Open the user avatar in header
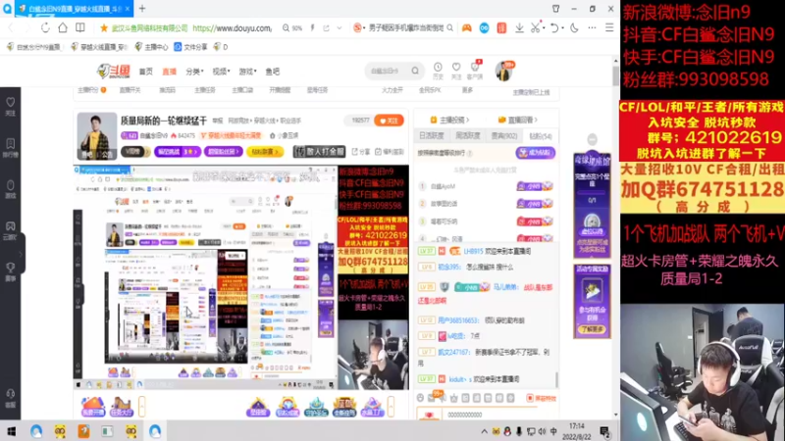The image size is (785, 441). click(x=503, y=71)
